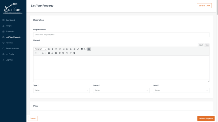Image resolution: width=218 pixels, height=122 pixels.
Task: Open the text color picker arrow
Action: coord(45,53)
